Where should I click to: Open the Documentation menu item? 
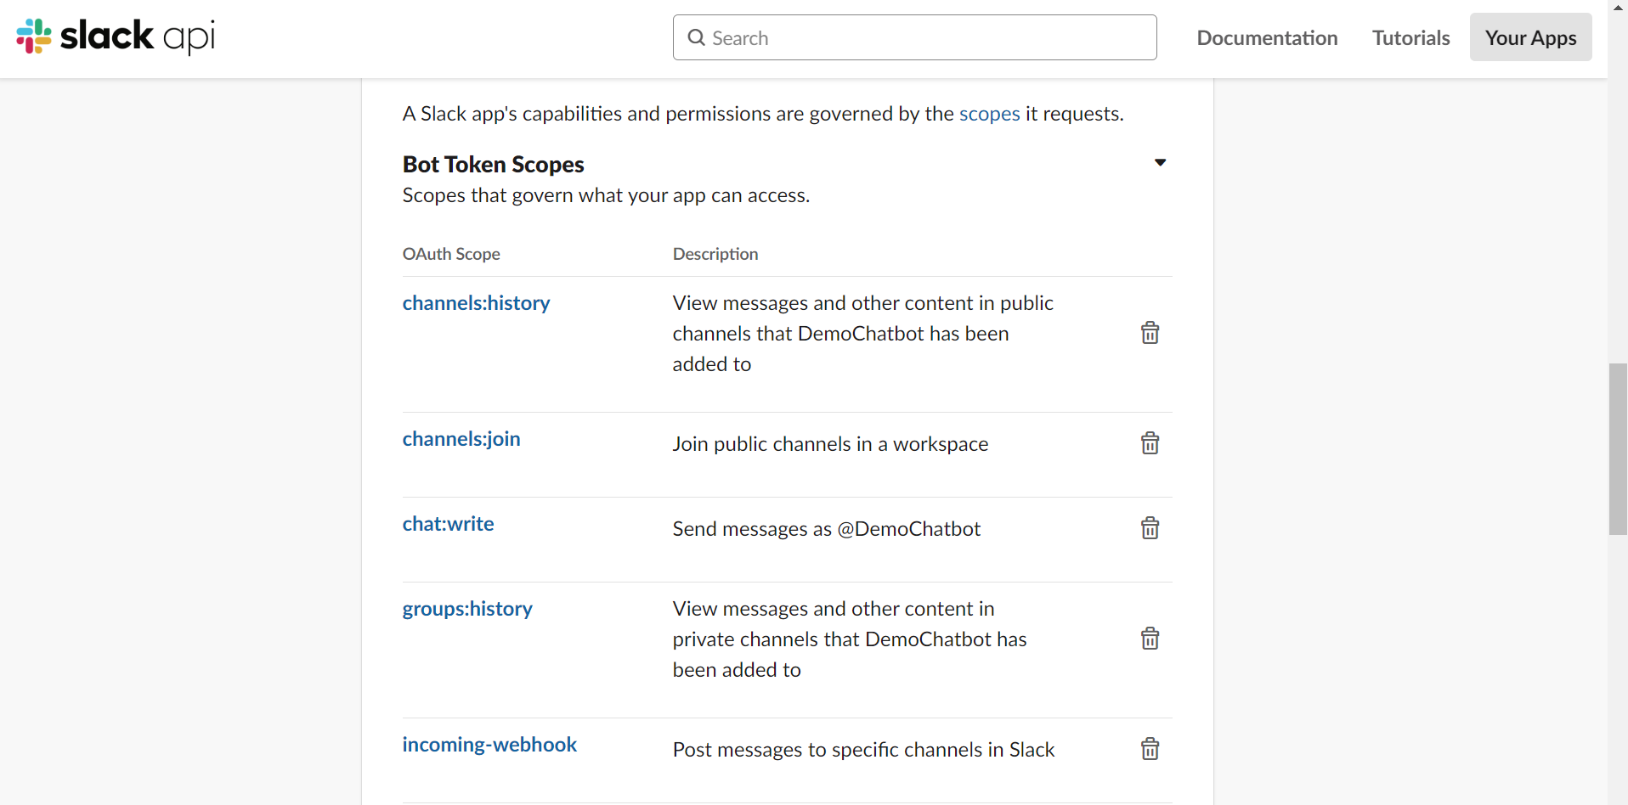point(1267,37)
